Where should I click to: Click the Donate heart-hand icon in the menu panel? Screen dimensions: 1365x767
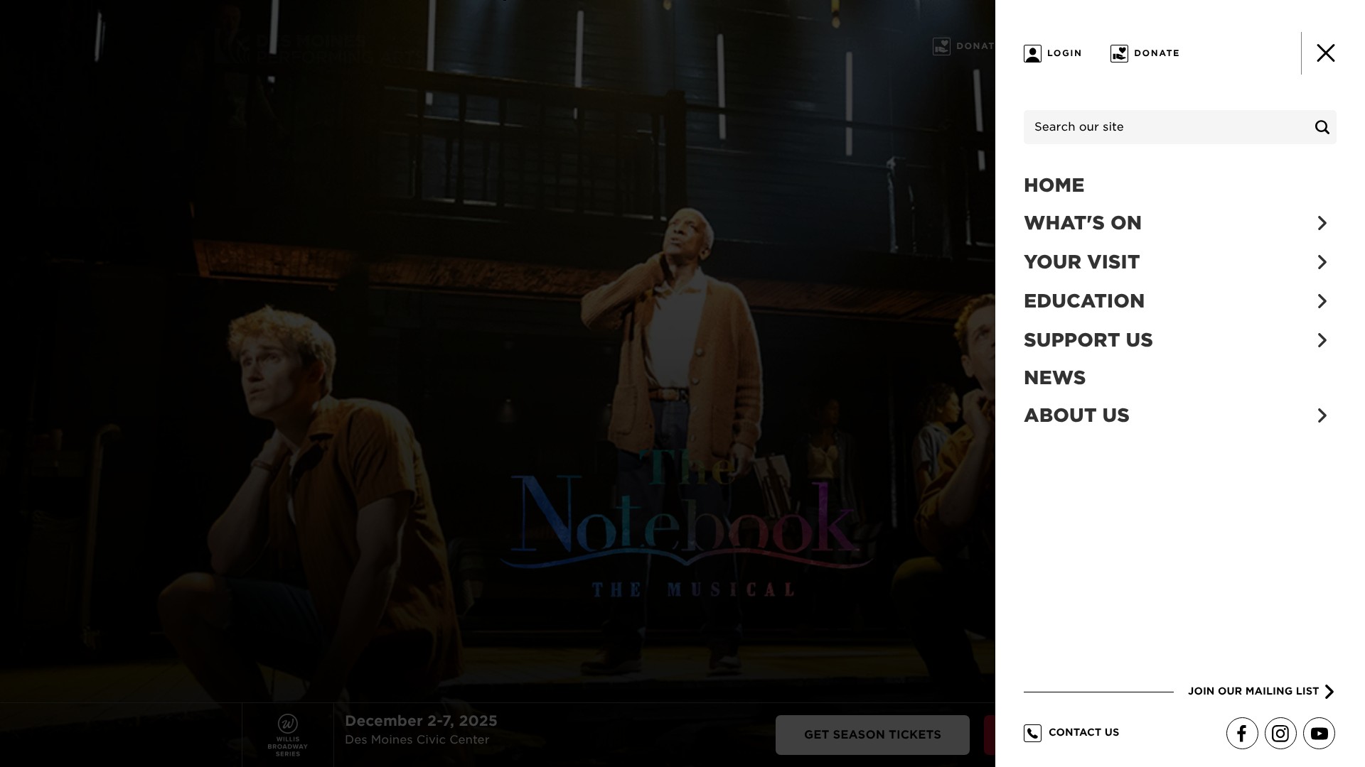(1119, 53)
